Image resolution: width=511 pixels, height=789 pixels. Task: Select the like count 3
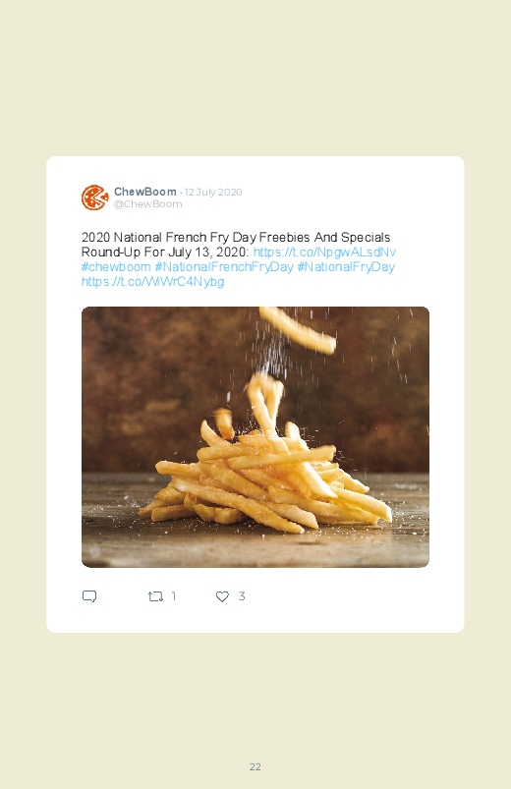pos(242,596)
